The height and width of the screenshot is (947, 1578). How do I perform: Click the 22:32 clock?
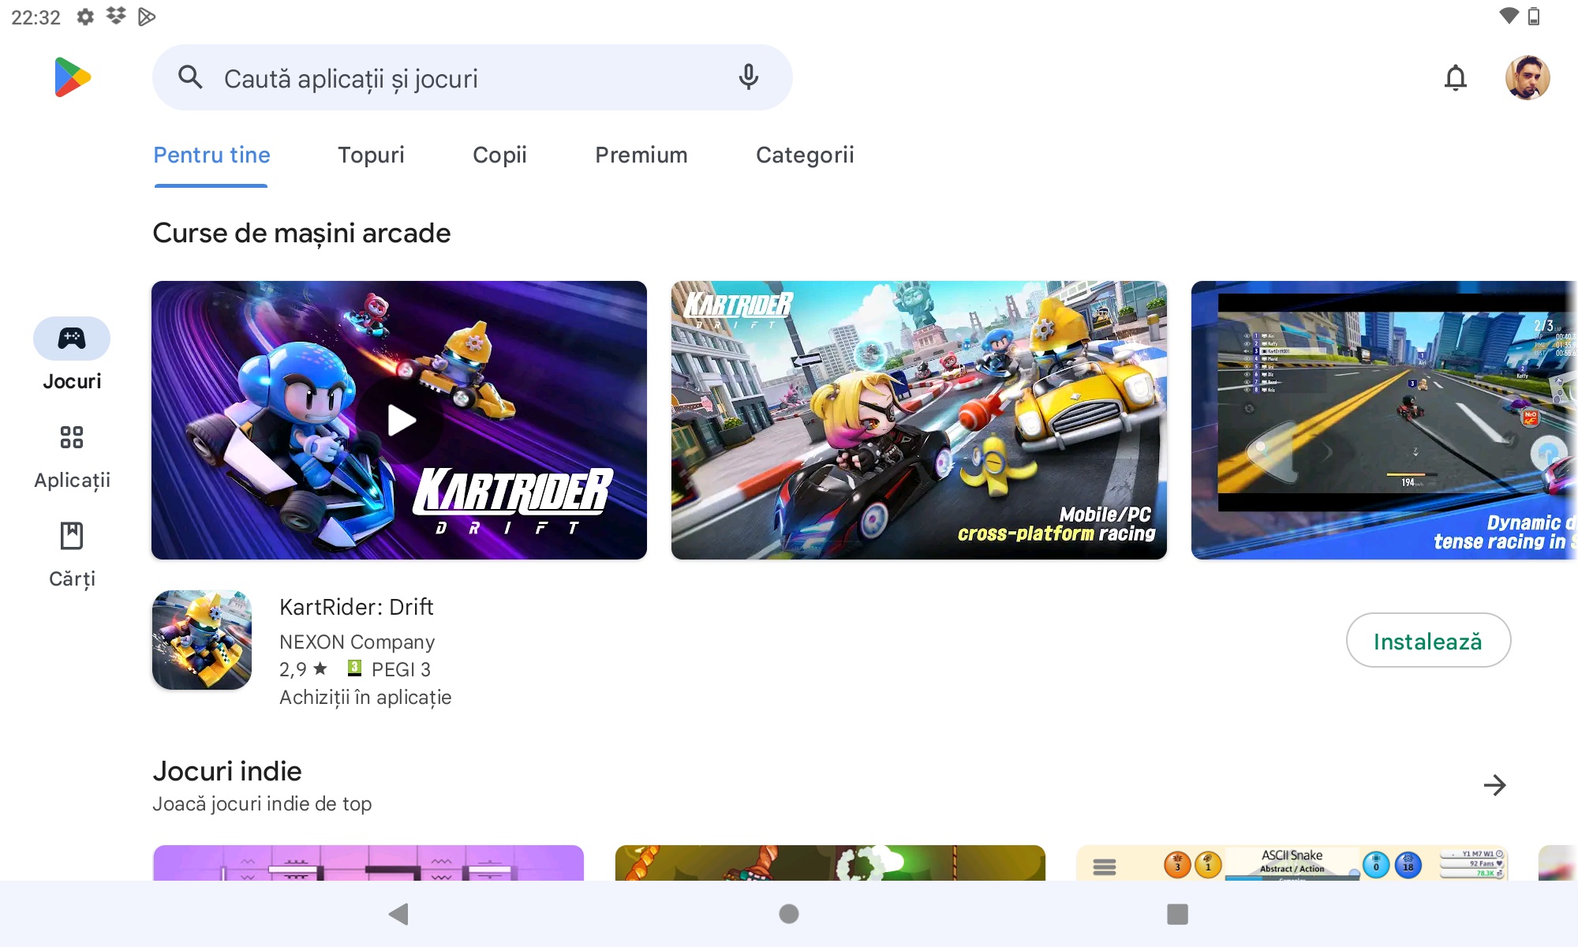point(36,17)
